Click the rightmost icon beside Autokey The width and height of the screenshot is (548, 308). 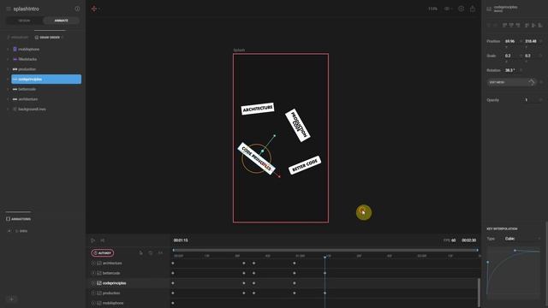(160, 253)
